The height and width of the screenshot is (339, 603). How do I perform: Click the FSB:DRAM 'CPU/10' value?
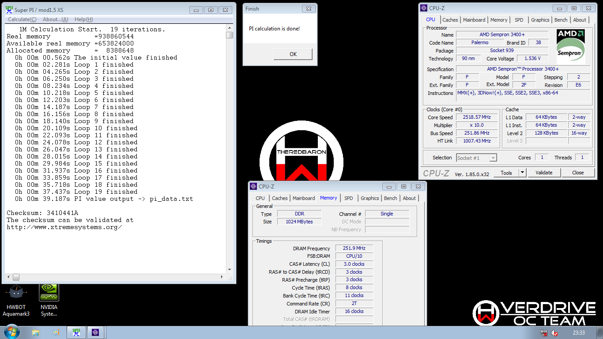tap(354, 256)
